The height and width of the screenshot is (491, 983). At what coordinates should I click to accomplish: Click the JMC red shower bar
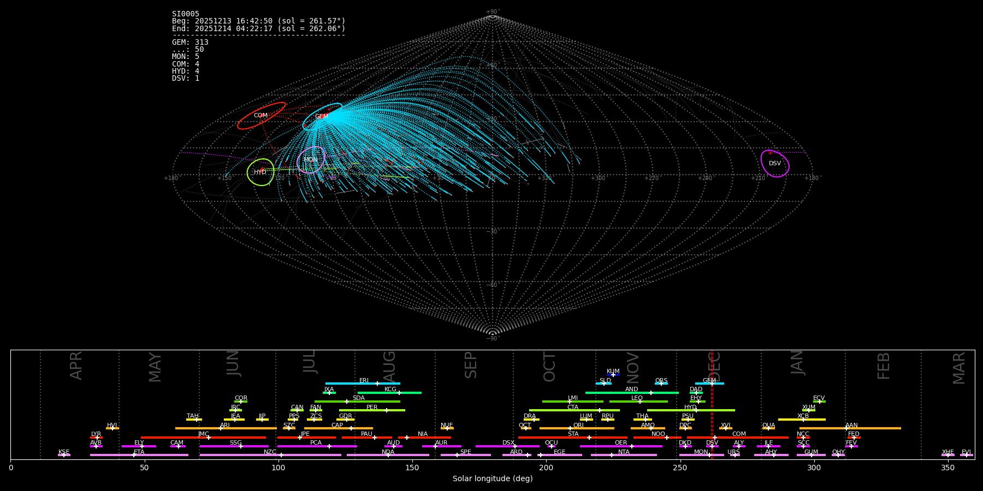(x=204, y=437)
